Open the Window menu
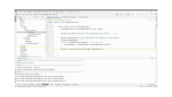172x97 pixels. [x=58, y=12]
